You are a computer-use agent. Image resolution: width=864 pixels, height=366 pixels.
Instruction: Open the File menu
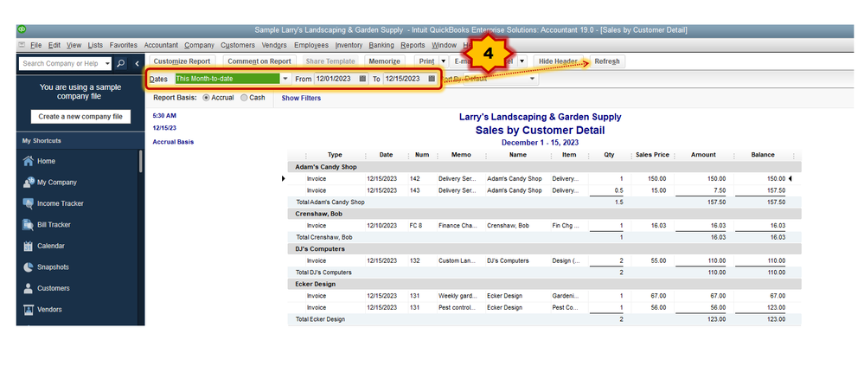point(35,45)
